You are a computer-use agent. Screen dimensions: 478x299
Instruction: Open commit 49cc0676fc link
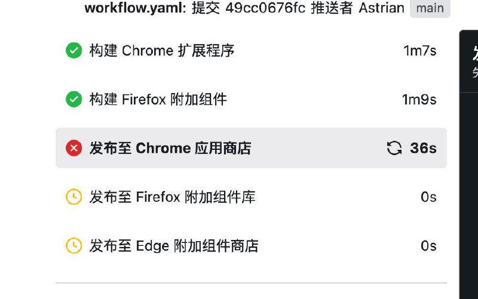tap(265, 8)
